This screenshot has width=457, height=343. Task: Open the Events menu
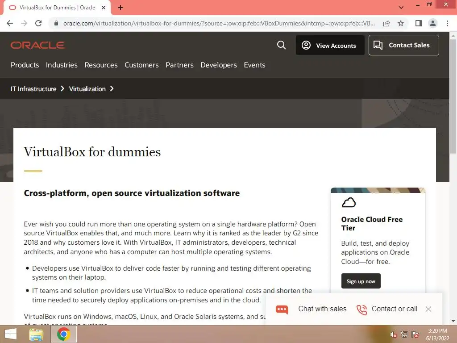[255, 65]
